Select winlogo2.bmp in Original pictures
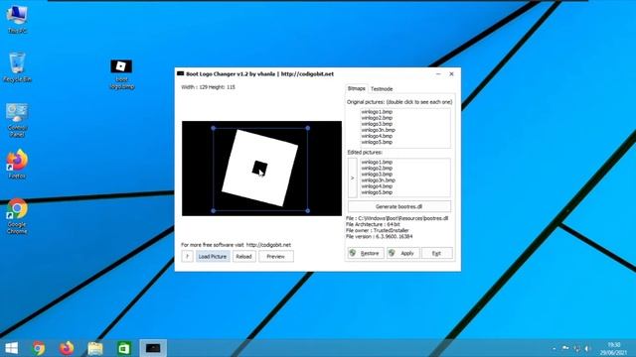Screen dimensions: 636x357 point(377,118)
